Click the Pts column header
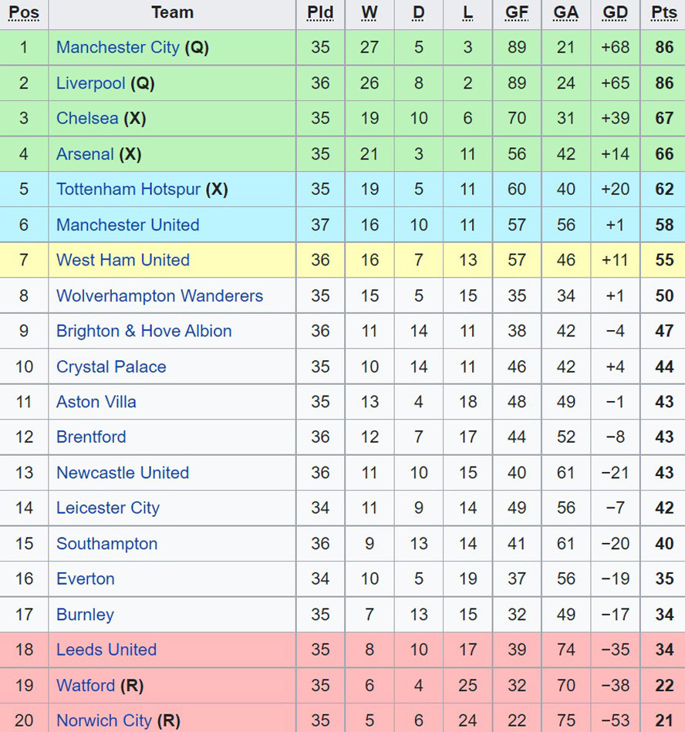The width and height of the screenshot is (685, 732). coord(663,13)
